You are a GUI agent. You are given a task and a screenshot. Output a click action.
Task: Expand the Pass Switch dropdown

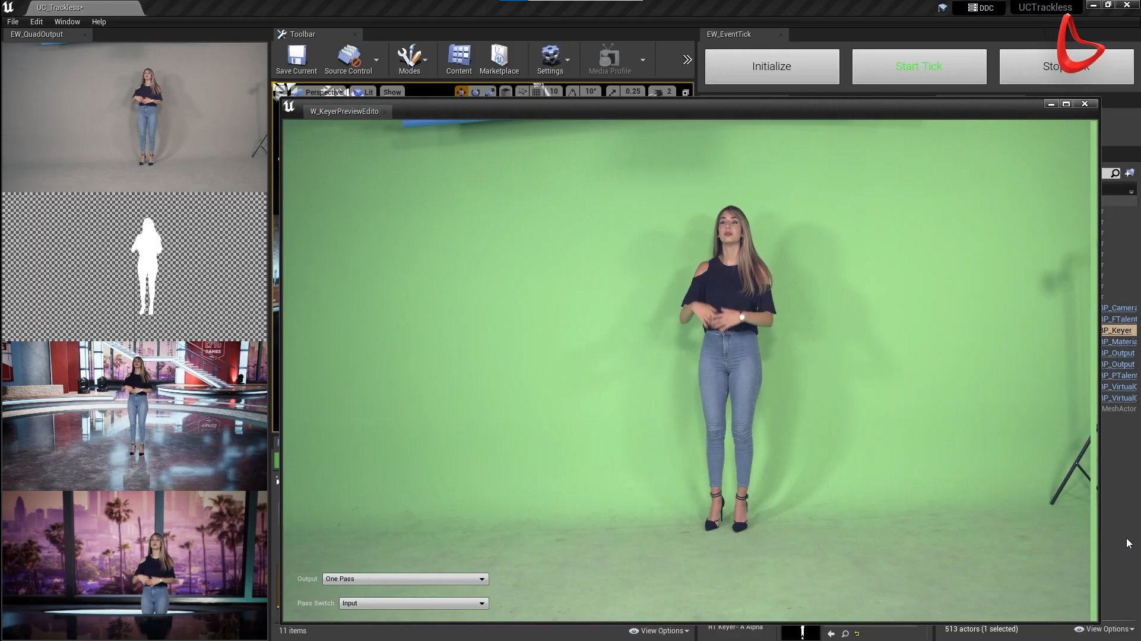[481, 602]
